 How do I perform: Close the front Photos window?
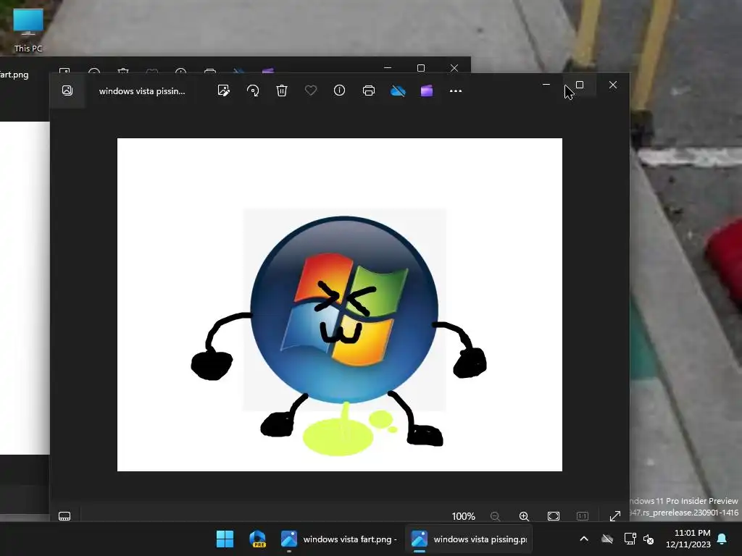[613, 85]
